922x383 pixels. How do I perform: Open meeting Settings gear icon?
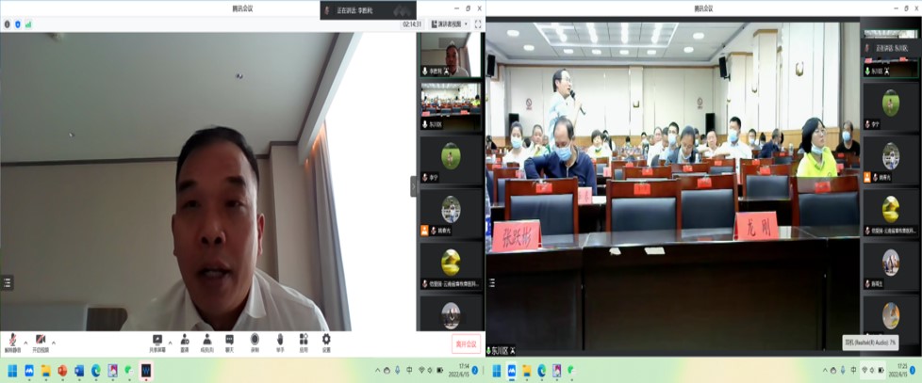(x=326, y=343)
